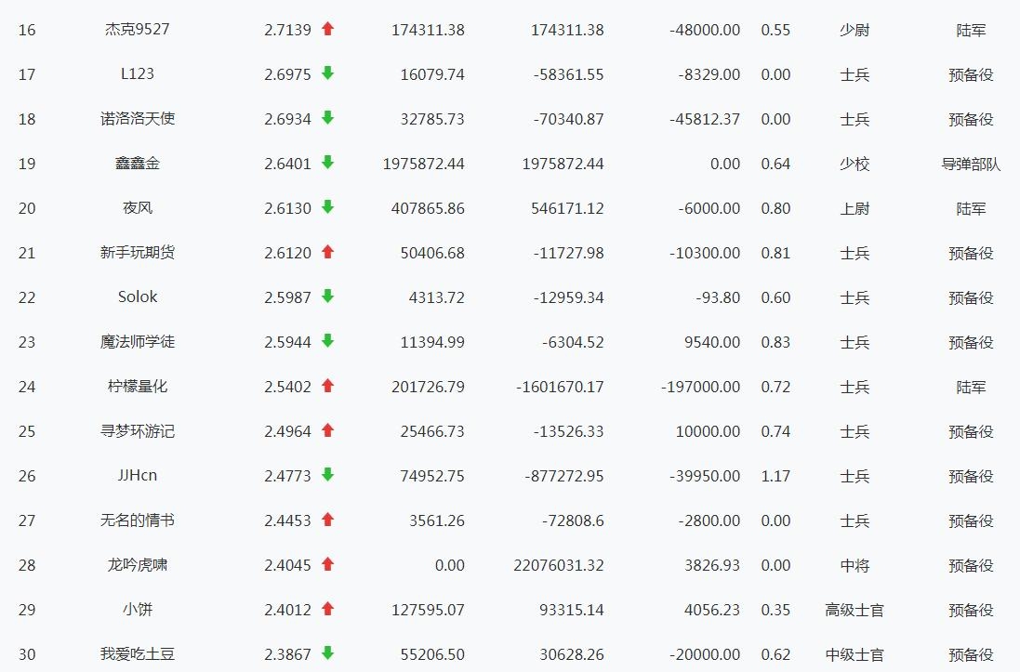Open user profile 诺洛洛天使
Viewport: 1020px width, 672px height.
(x=138, y=119)
